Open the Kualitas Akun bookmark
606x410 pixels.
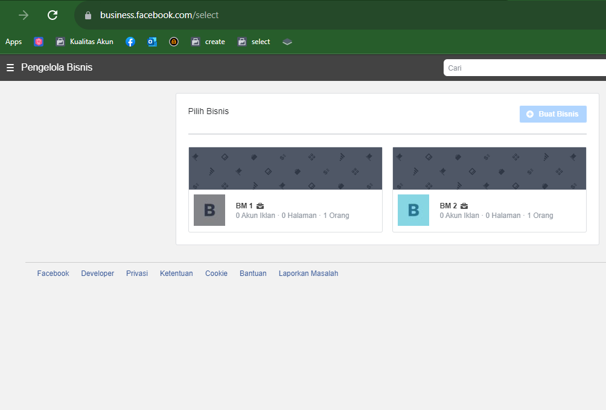point(85,42)
